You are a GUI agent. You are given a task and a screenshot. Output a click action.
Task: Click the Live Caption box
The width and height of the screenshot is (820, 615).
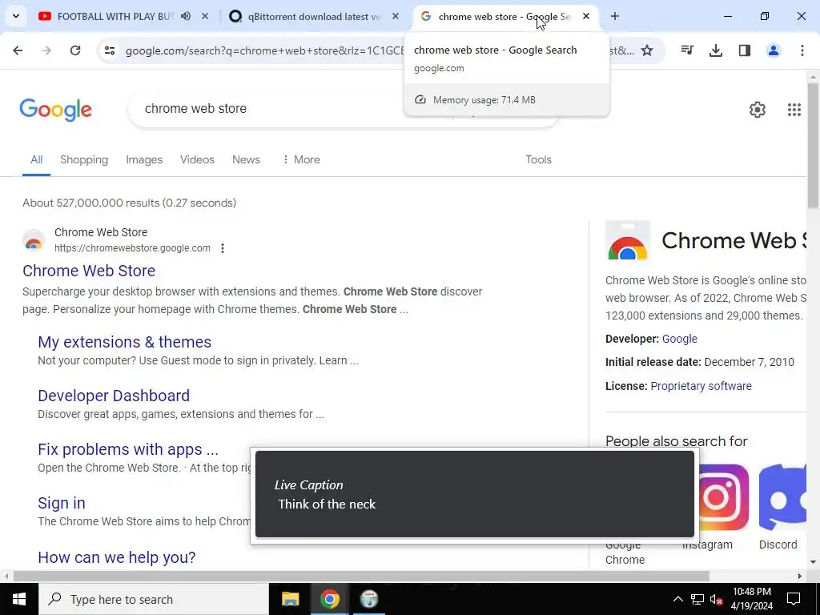click(x=474, y=495)
